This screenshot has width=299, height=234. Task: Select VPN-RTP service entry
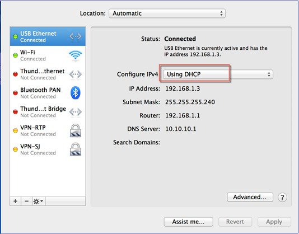coord(48,130)
